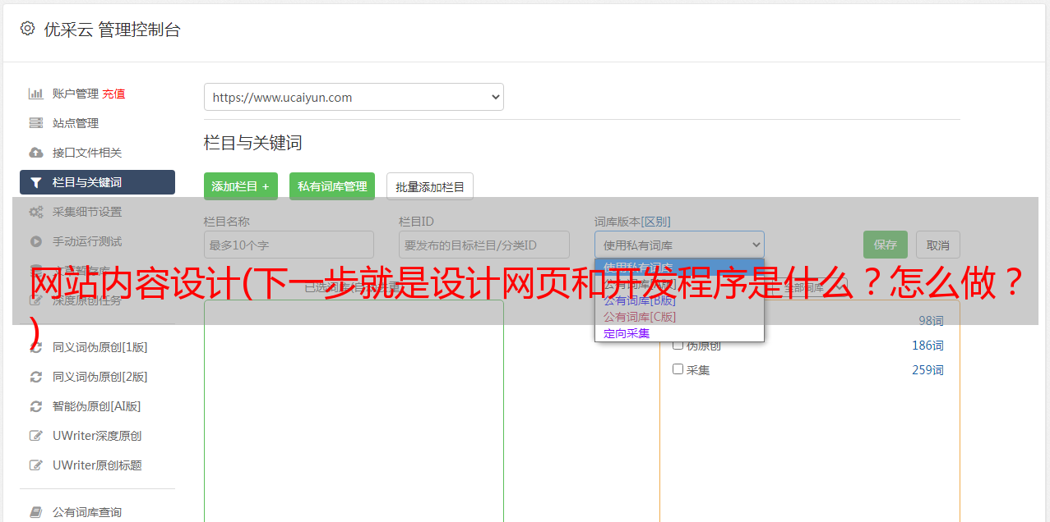Click the 98词 count
1050x522 pixels.
pos(931,321)
